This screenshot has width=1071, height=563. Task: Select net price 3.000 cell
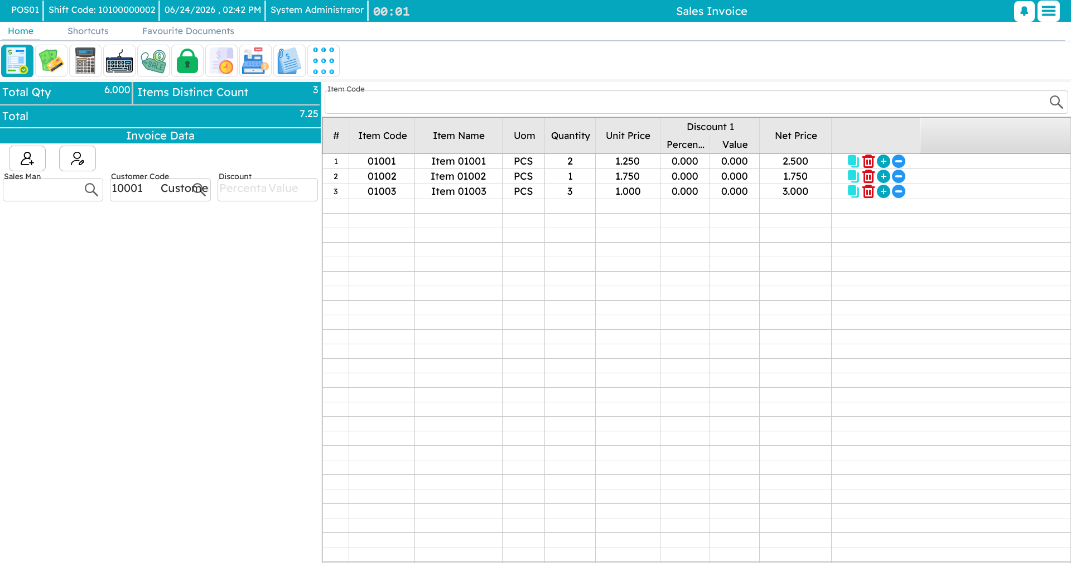pos(795,191)
